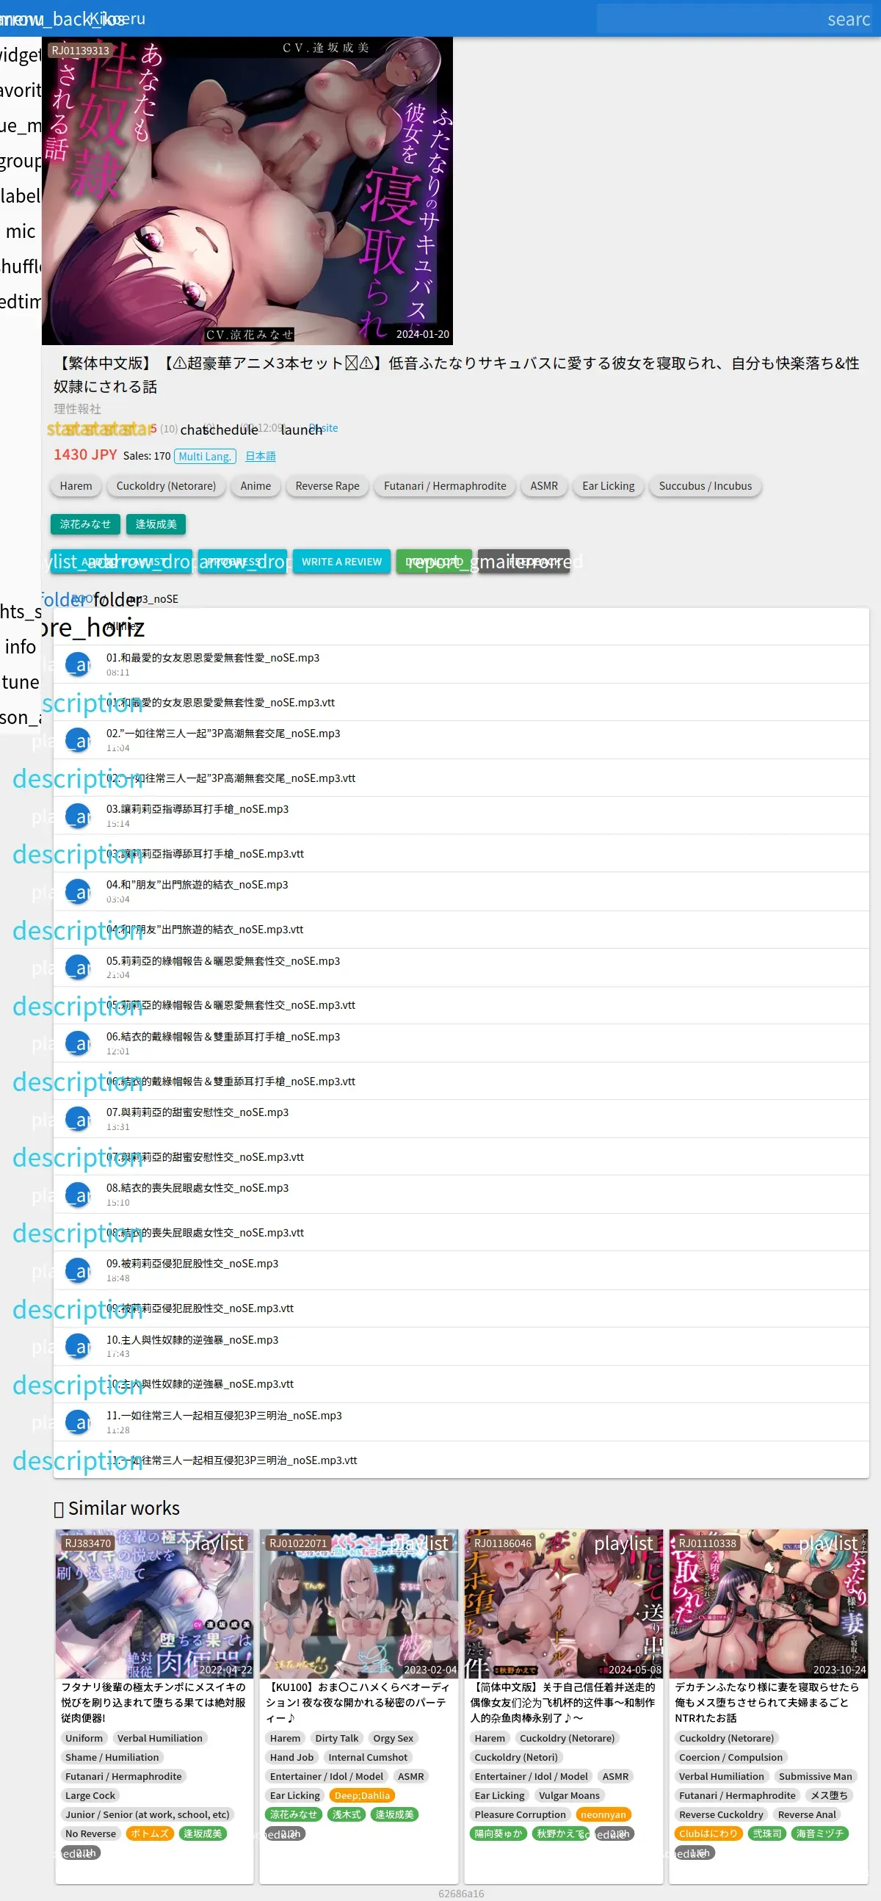This screenshot has width=881, height=1901.
Task: Open the group (circles) sidebar item
Action: click(21, 160)
